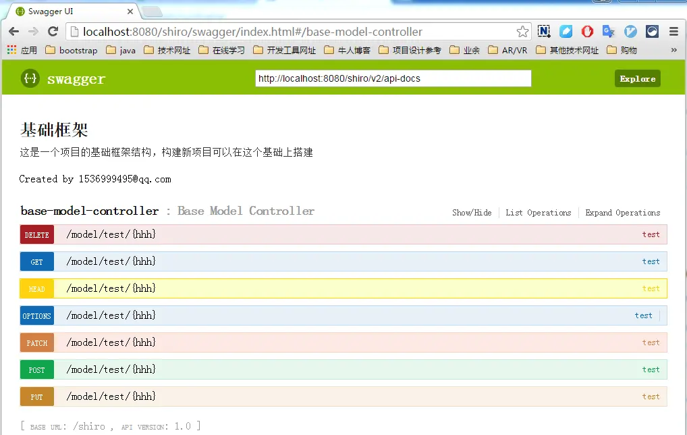Open the bootstrap bookmarks folder

(x=72, y=50)
